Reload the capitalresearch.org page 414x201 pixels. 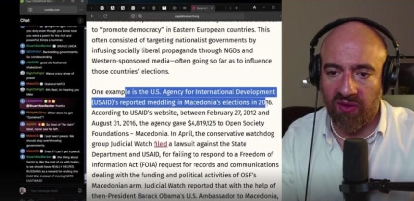pos(105,16)
